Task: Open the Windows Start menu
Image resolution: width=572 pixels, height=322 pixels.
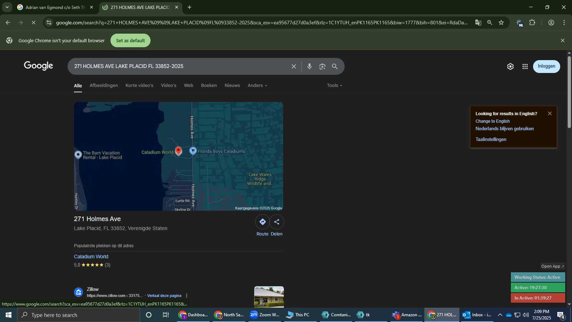Action: tap(9, 315)
